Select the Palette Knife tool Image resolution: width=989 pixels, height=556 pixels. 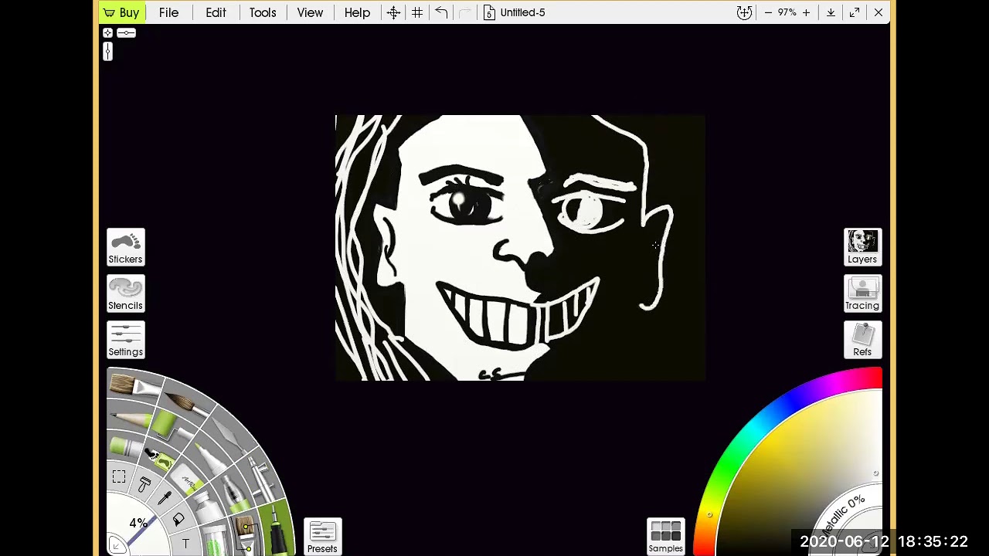pyautogui.click(x=229, y=434)
